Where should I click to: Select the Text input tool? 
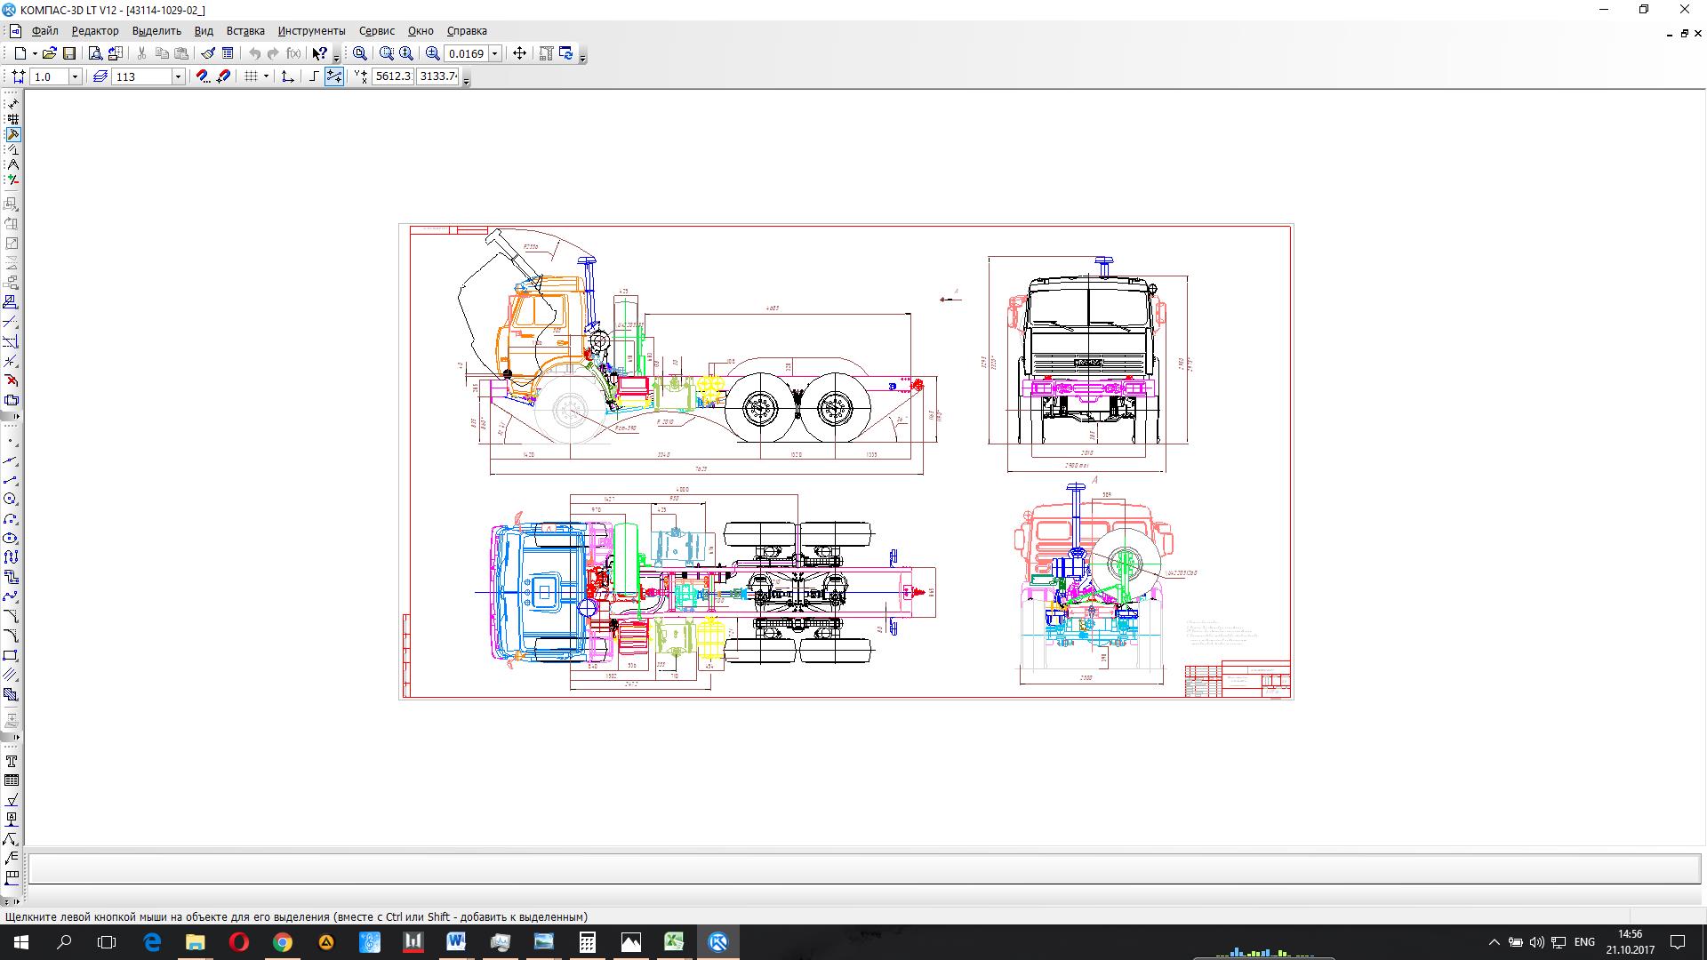coord(11,762)
